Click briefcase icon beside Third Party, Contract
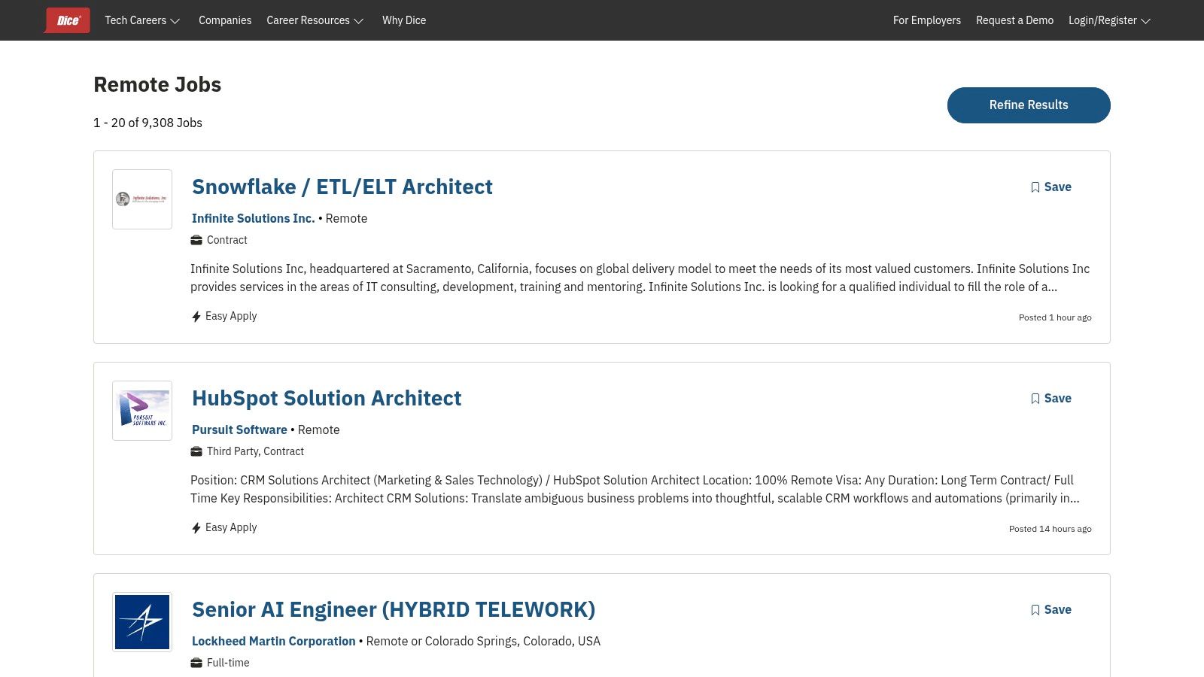Screen dimensions: 1204x677 point(196,451)
